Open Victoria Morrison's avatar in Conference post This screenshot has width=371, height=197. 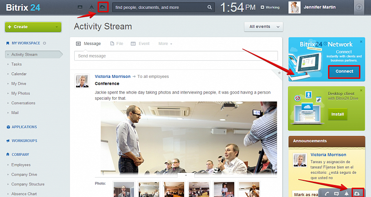[82, 81]
